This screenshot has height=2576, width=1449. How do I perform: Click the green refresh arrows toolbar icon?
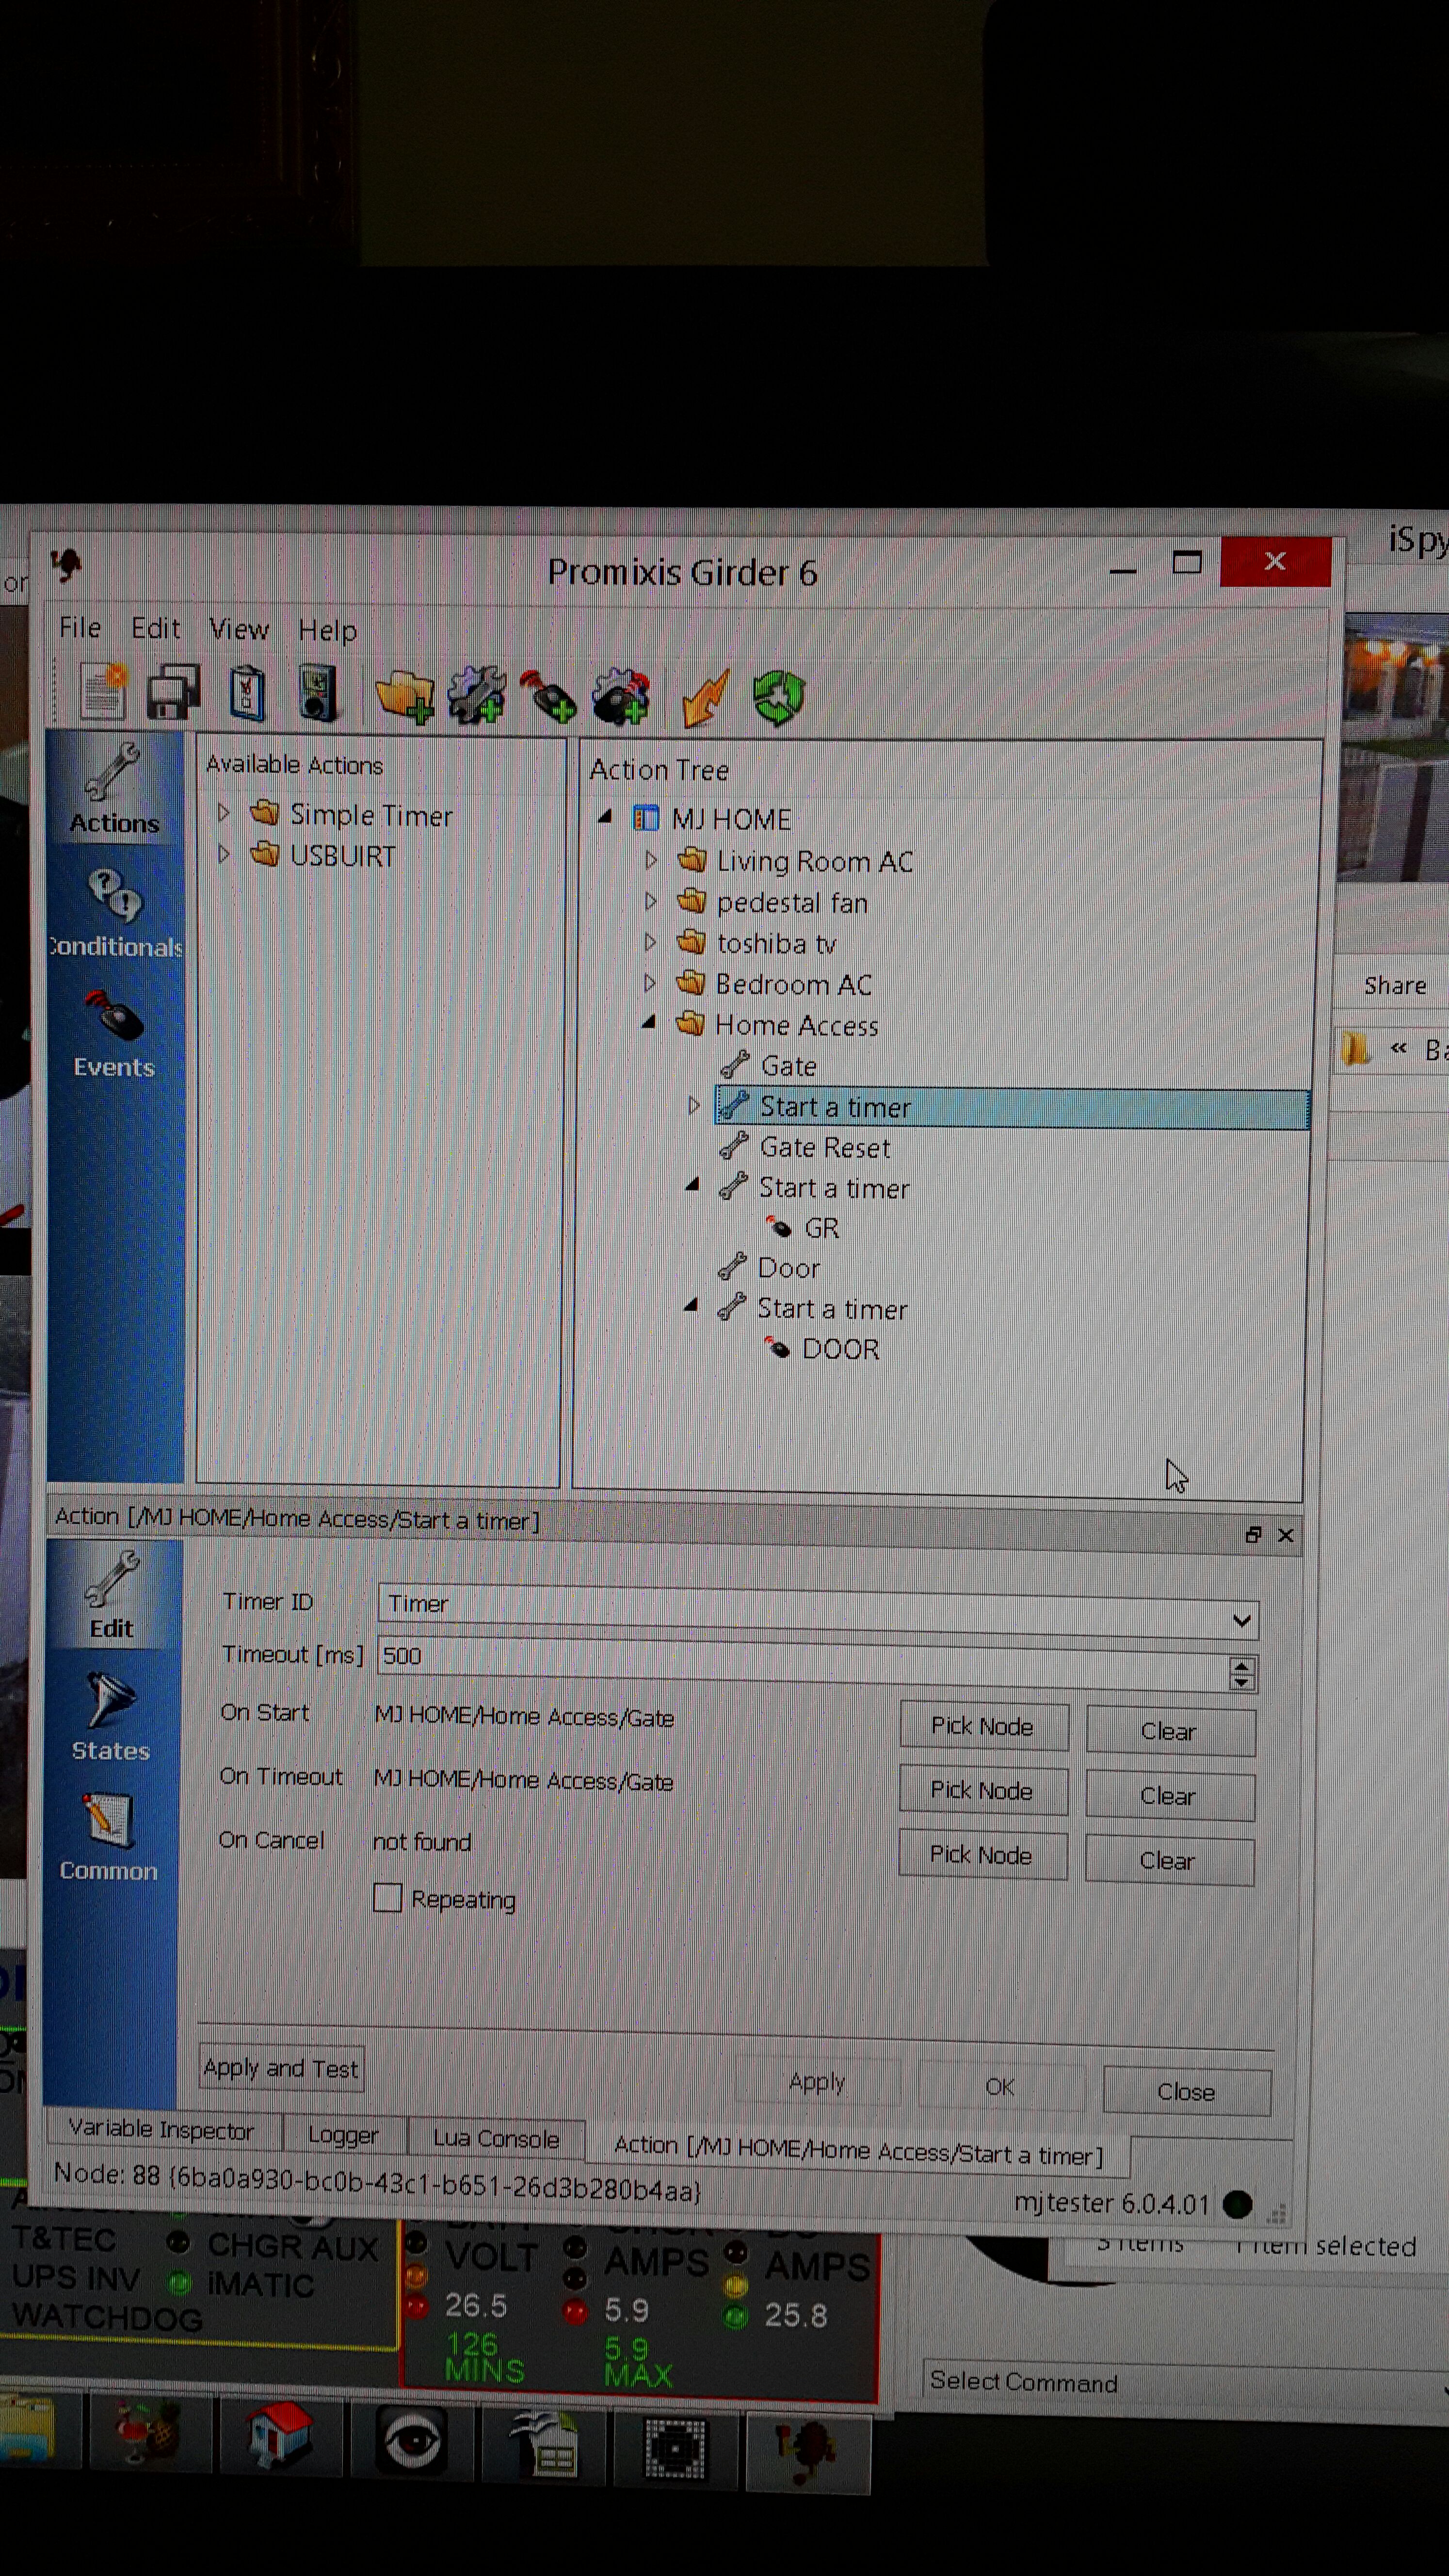[x=778, y=698]
